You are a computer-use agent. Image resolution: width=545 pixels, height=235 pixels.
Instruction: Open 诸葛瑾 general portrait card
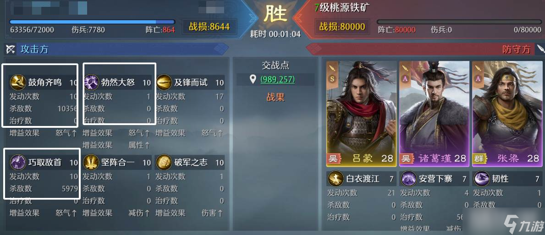(434, 113)
